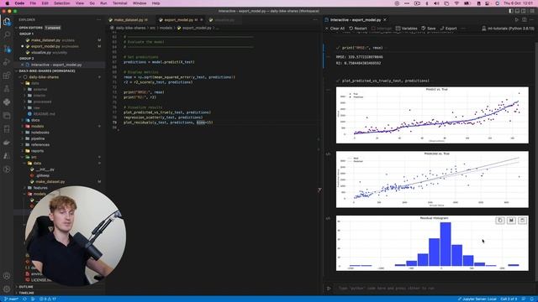Save the Residual Histogram plot
This screenshot has height=302, width=538.
pyautogui.click(x=511, y=220)
